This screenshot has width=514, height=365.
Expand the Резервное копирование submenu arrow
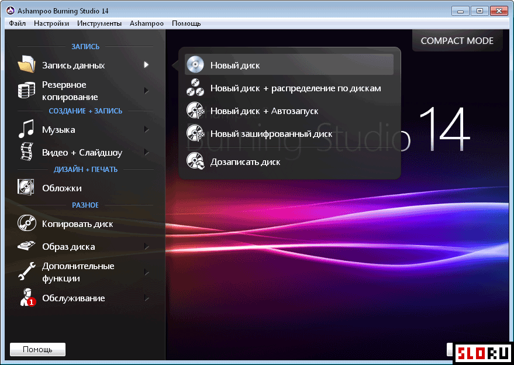pos(146,91)
